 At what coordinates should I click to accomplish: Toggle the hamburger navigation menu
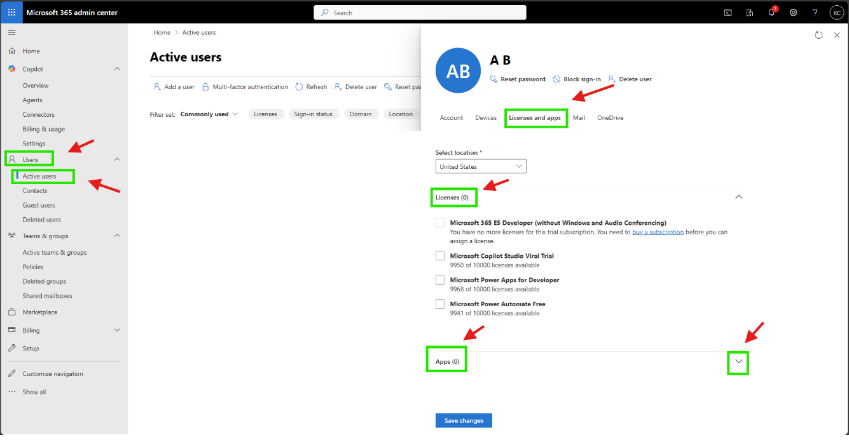coord(11,32)
